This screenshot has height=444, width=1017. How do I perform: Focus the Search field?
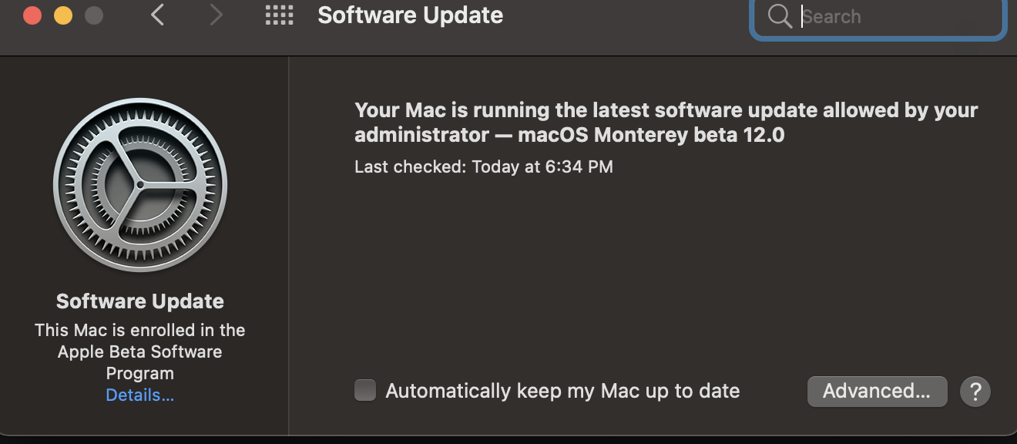894,16
